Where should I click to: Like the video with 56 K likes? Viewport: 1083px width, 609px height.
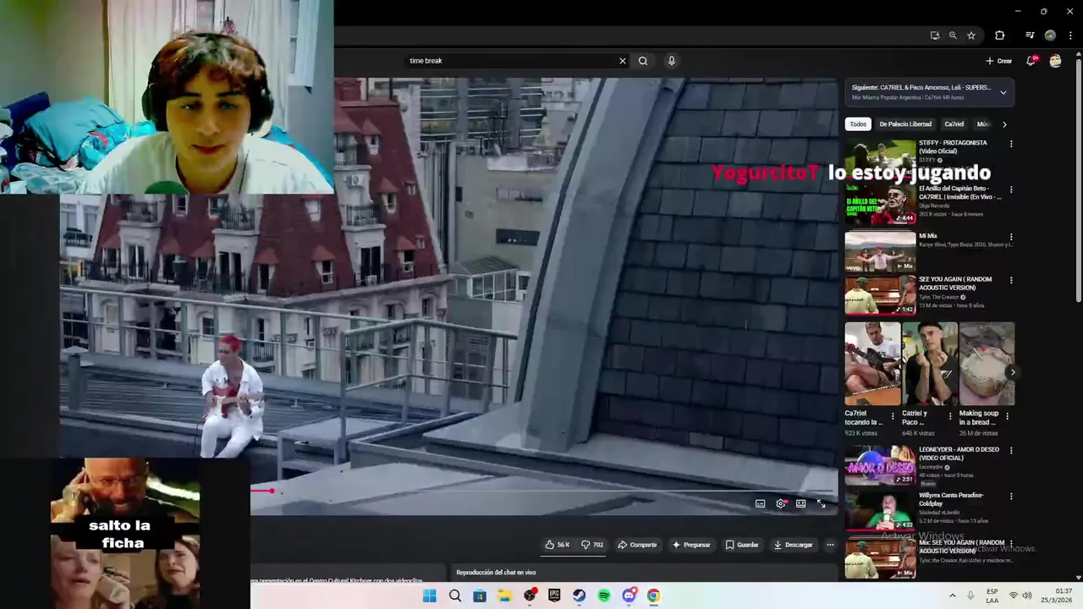[x=557, y=545]
